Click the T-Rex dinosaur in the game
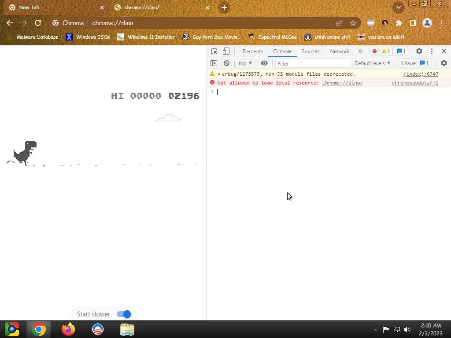 click(x=25, y=153)
